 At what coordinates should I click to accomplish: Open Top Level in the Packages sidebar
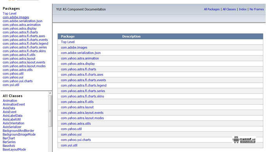coord(9,14)
